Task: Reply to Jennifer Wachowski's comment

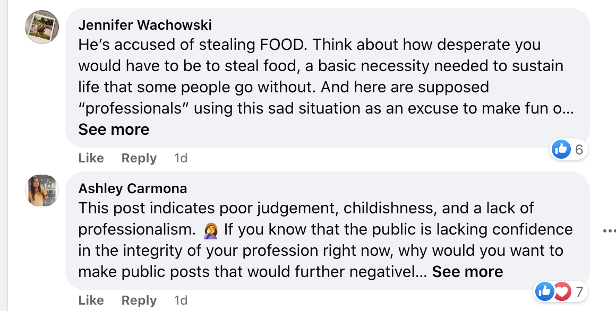Action: [139, 158]
